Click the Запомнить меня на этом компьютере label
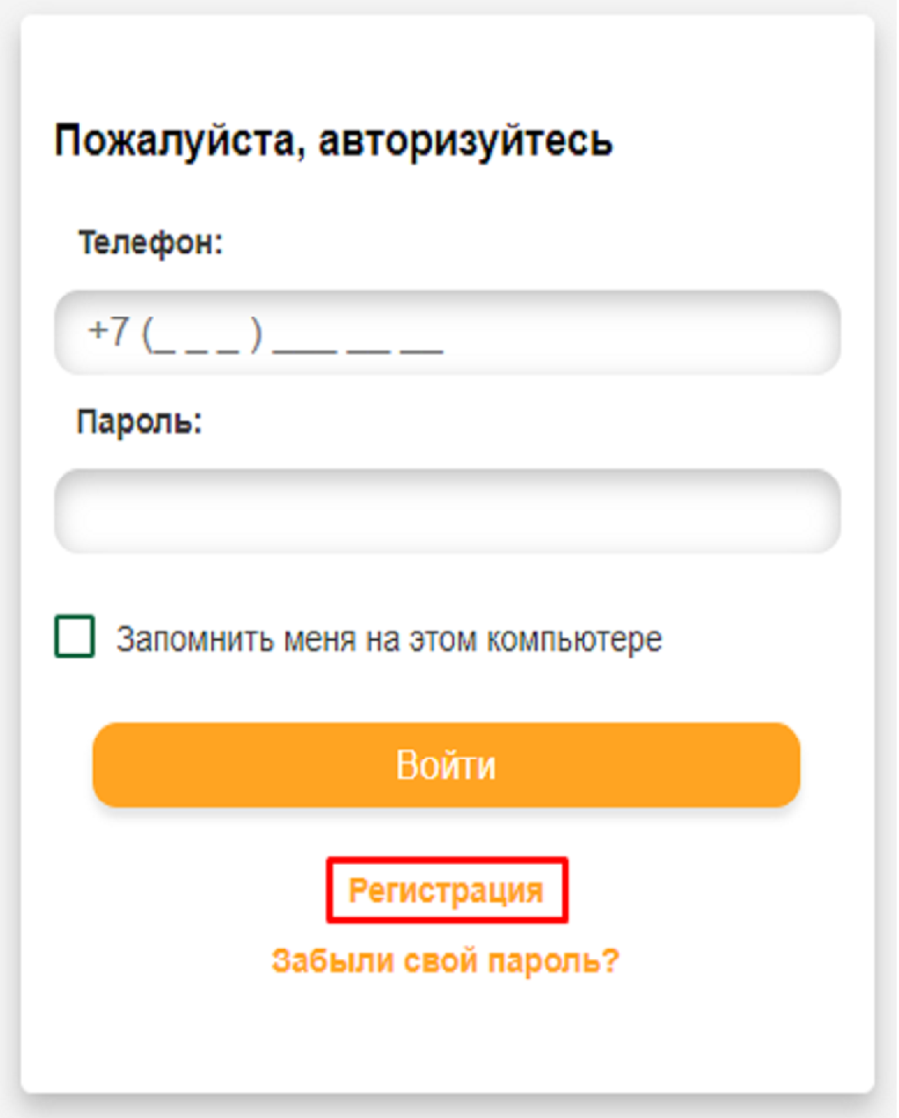Viewport: 899px width, 1118px height. 388,639
